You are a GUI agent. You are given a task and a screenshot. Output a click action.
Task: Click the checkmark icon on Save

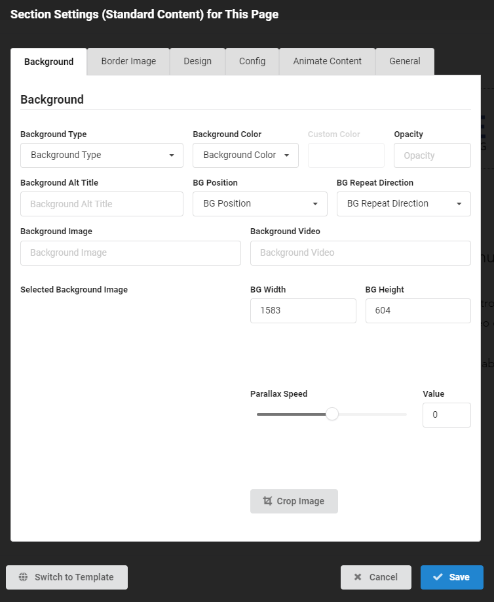[x=438, y=577]
